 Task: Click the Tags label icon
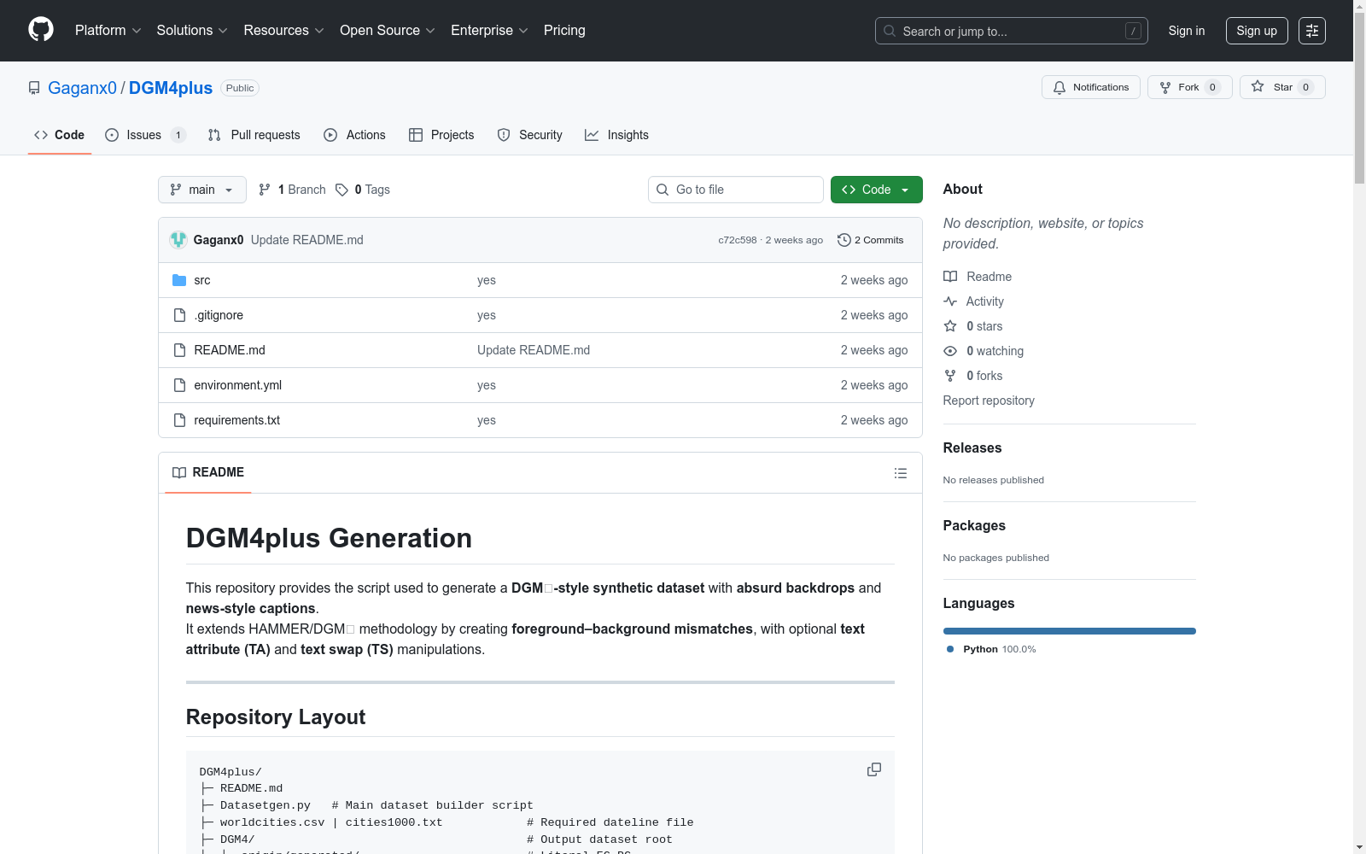pyautogui.click(x=341, y=190)
